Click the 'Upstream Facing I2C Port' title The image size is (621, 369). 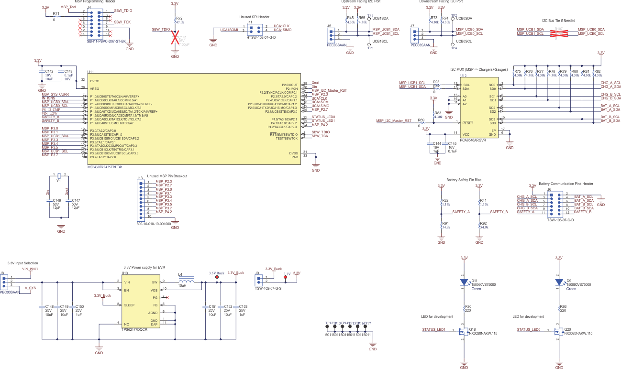point(361,1)
